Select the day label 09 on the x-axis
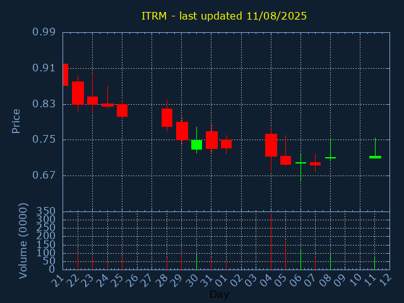The image size is (404, 303). point(340,280)
